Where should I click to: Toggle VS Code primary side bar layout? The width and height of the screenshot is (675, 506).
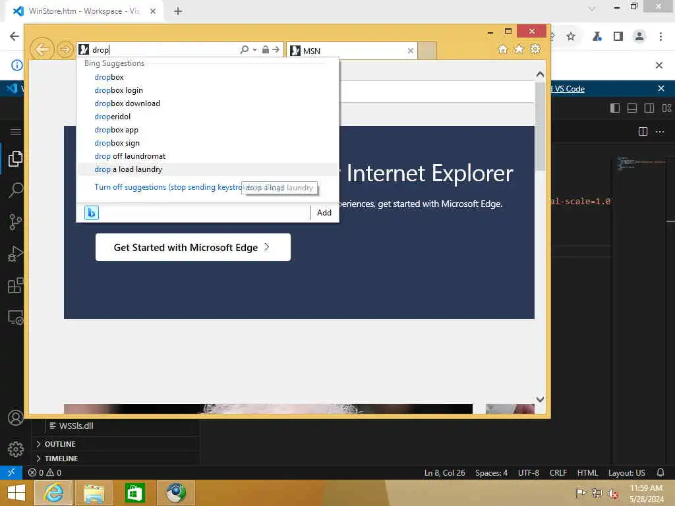(615, 108)
